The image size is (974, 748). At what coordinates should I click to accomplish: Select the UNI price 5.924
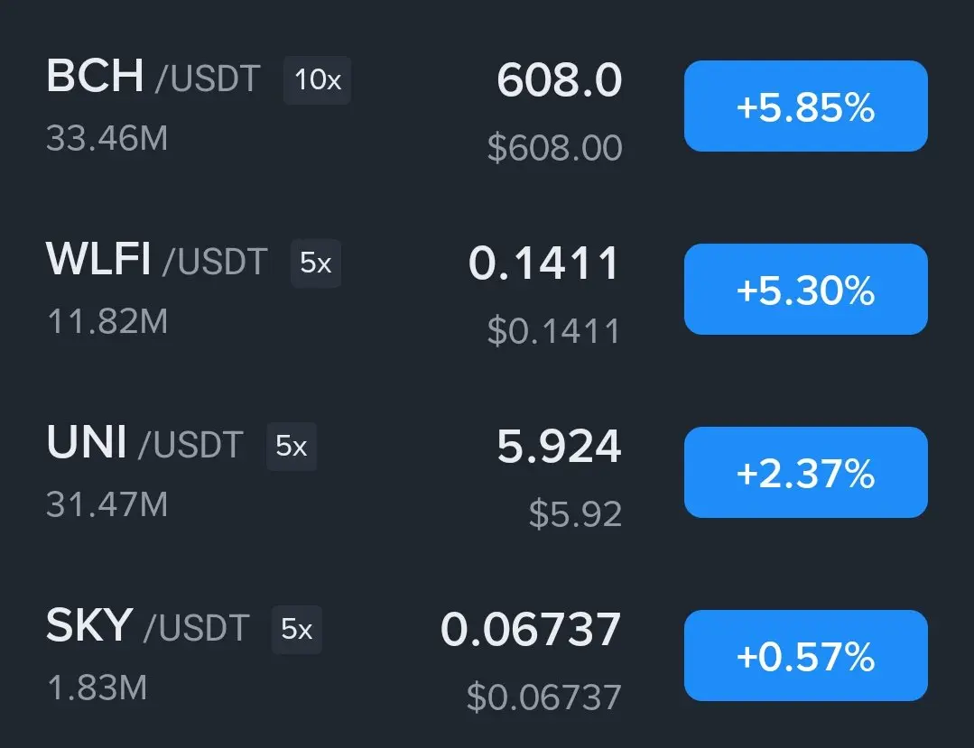(559, 447)
